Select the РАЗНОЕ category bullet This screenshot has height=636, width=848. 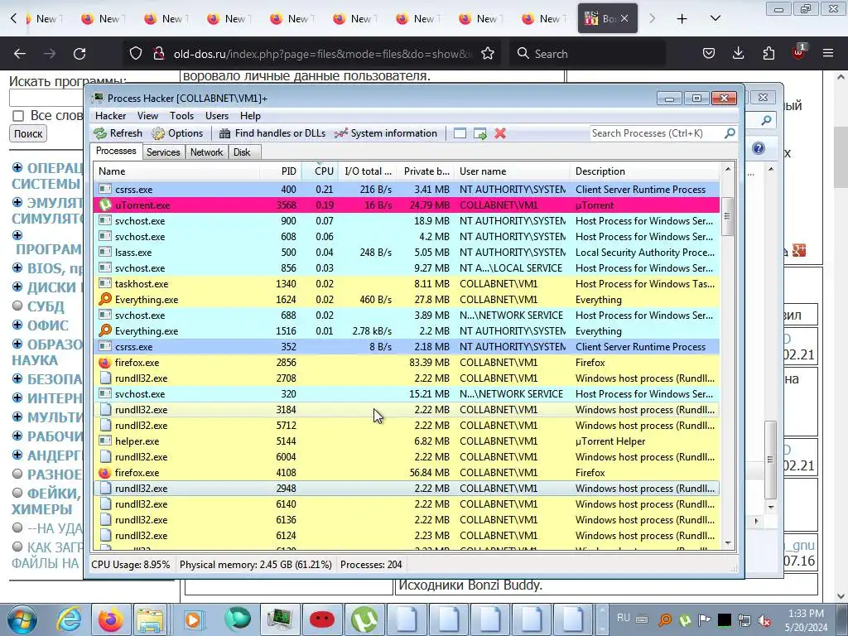(17, 474)
